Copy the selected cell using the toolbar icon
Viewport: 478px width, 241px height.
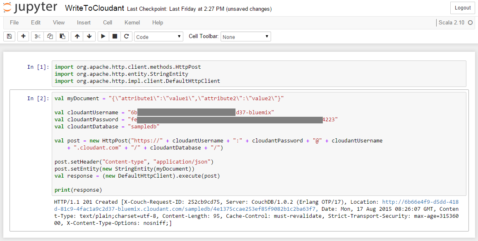(x=50, y=36)
